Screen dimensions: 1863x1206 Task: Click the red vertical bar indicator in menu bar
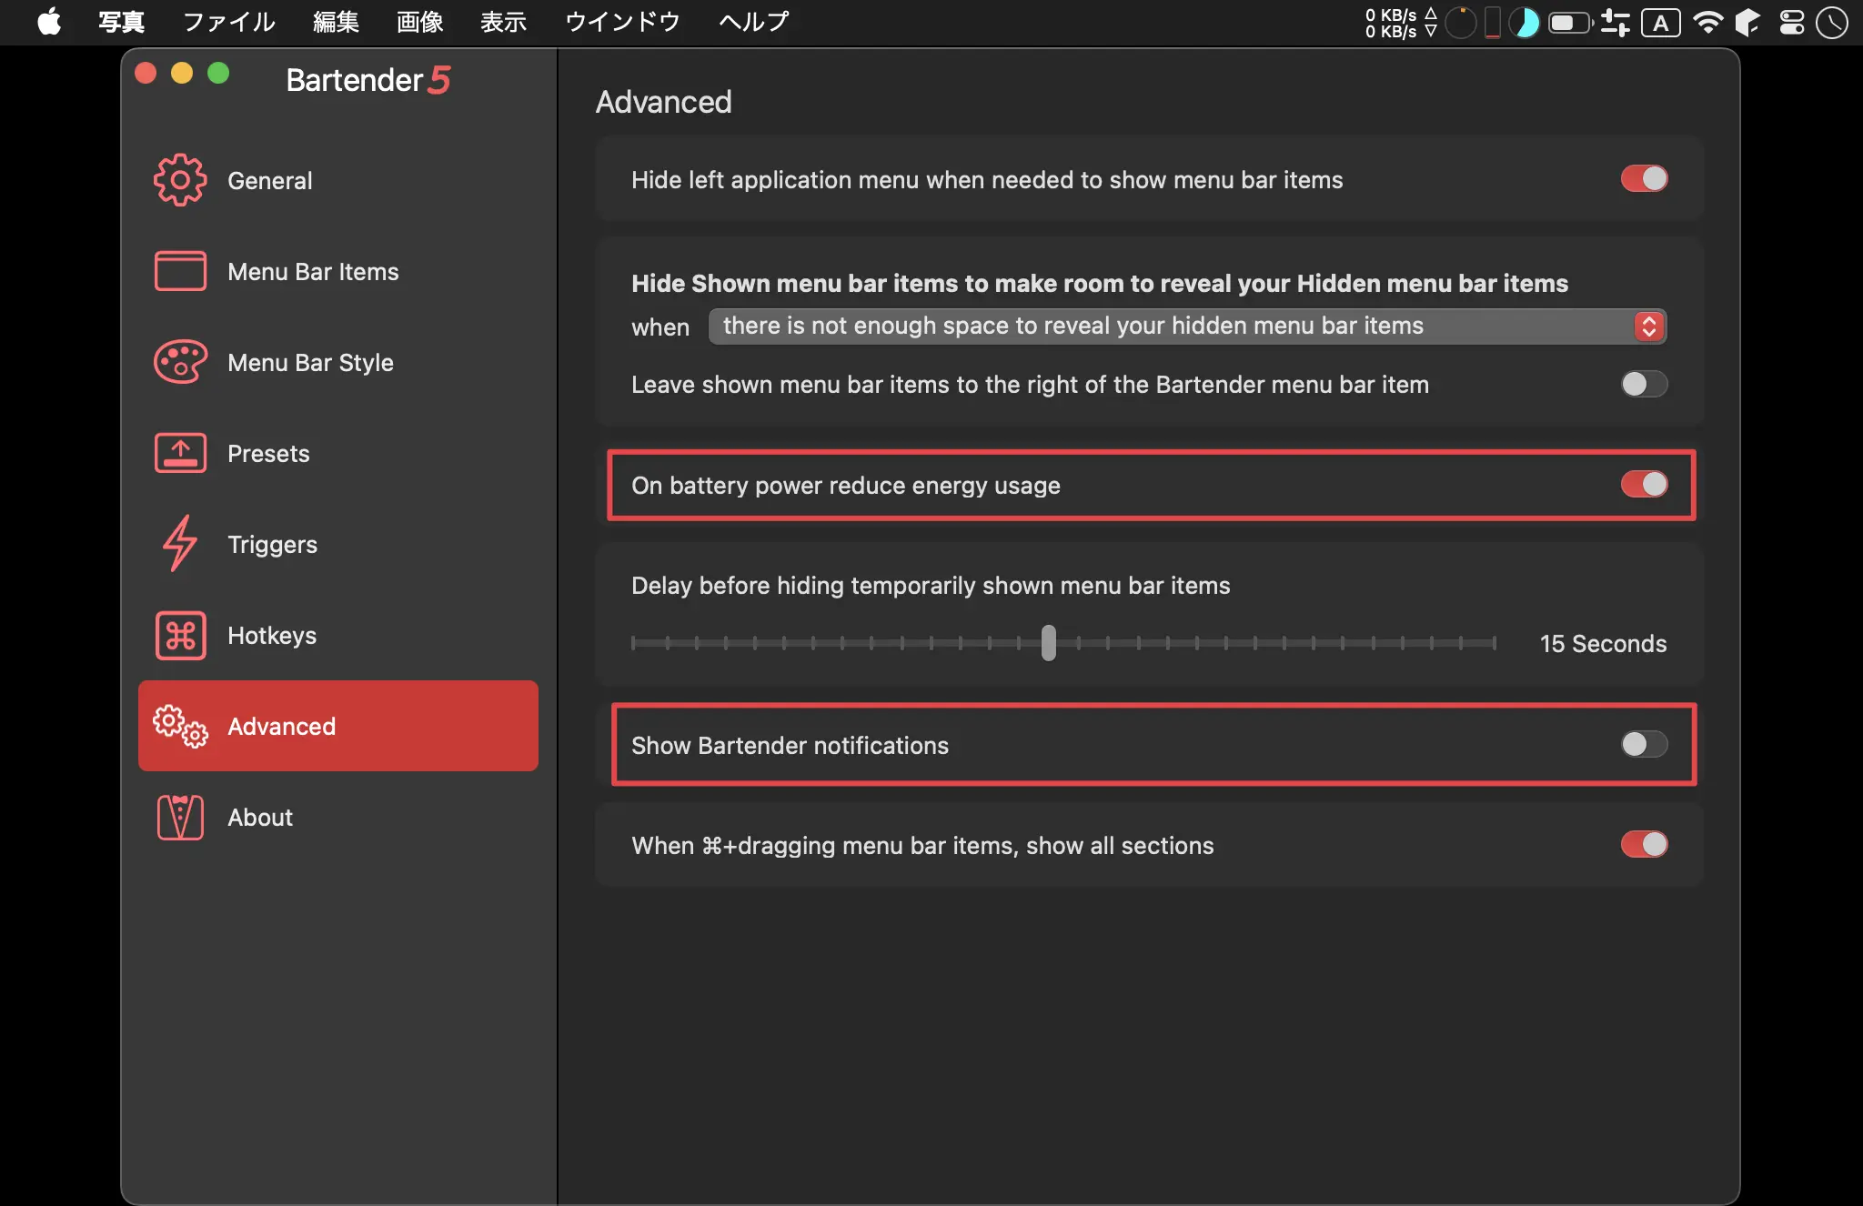click(x=1492, y=23)
